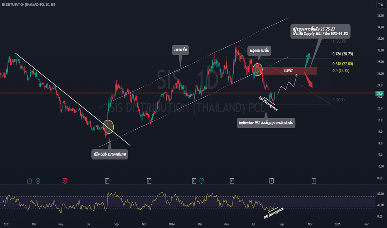Screen dimensions: 387x228
Task: Open the dividend D marker near Mar 2024
Action: [x=202, y=181]
